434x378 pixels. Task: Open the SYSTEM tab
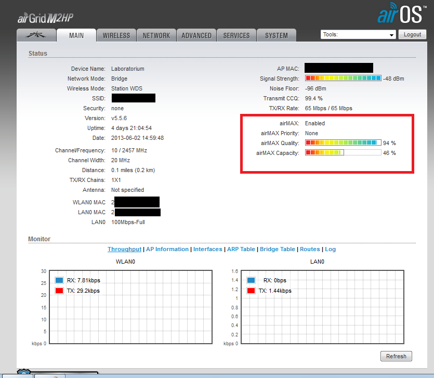(x=276, y=35)
